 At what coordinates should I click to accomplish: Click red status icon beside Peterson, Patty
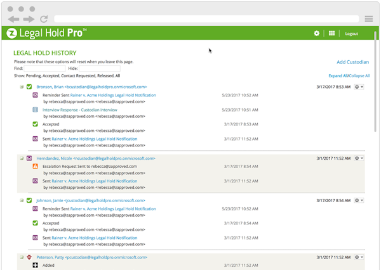[29, 257]
